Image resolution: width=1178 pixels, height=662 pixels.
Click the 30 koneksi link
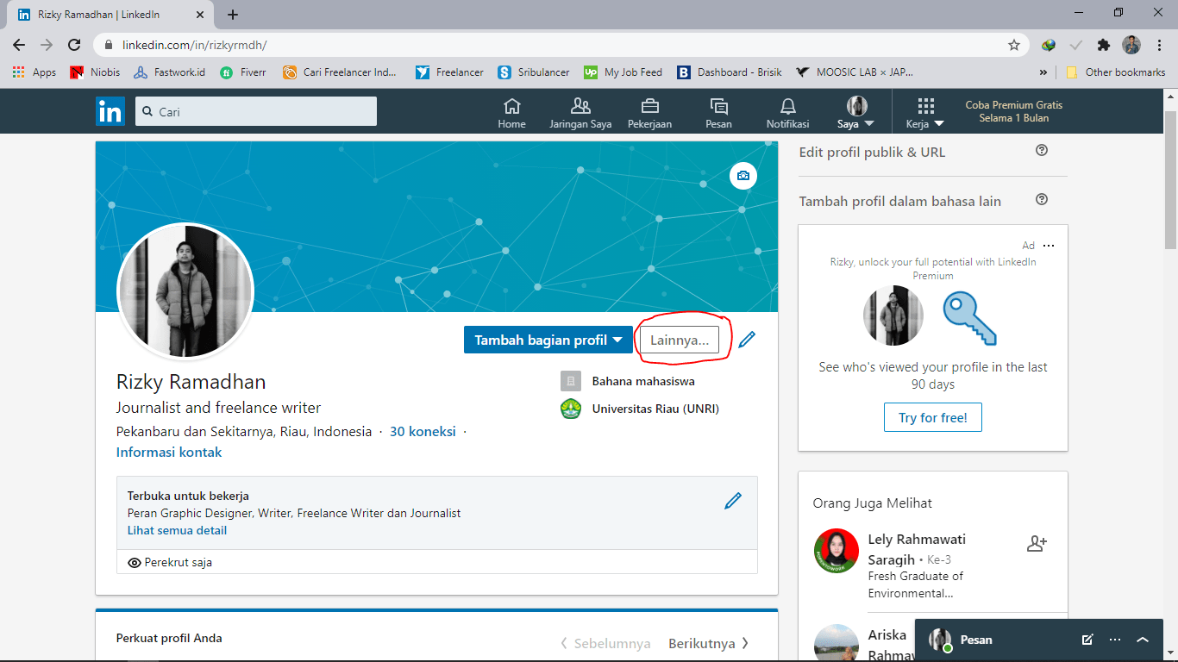(x=423, y=431)
